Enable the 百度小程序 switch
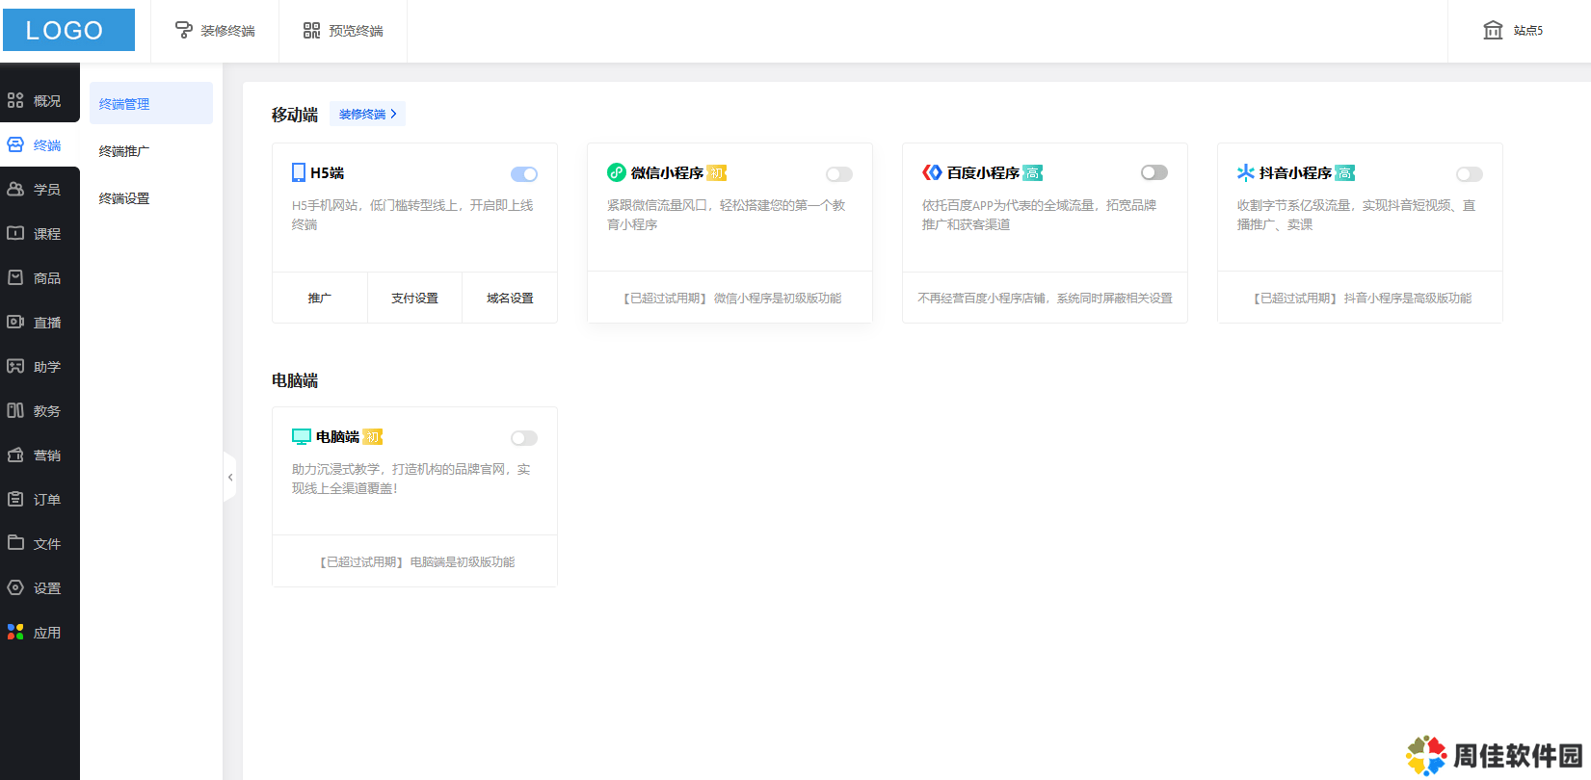This screenshot has width=1591, height=780. point(1154,172)
